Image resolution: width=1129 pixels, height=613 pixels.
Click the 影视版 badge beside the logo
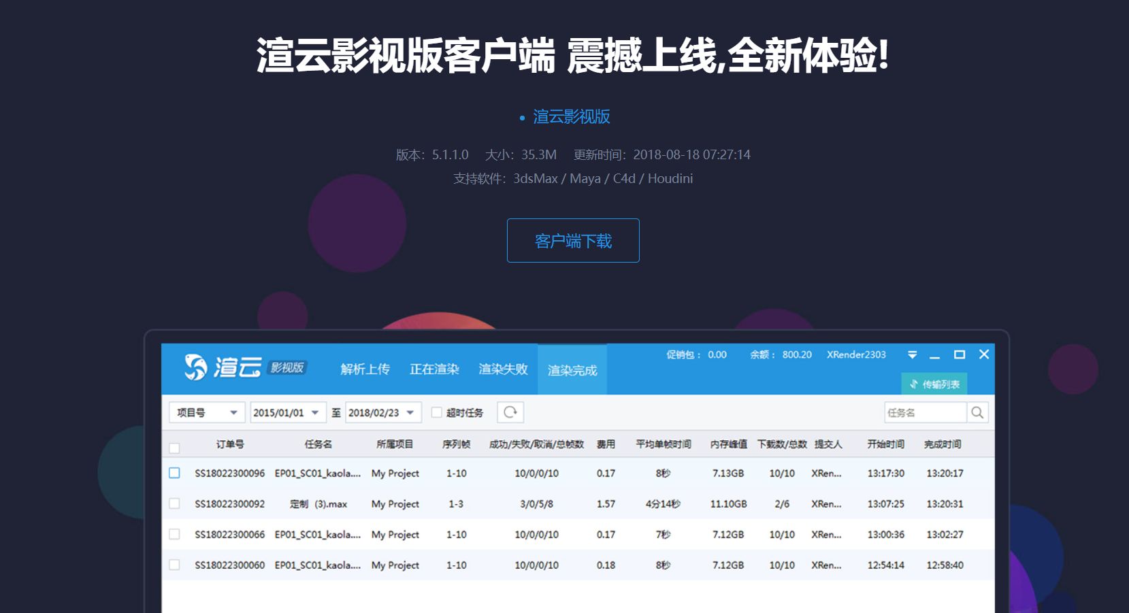[287, 367]
